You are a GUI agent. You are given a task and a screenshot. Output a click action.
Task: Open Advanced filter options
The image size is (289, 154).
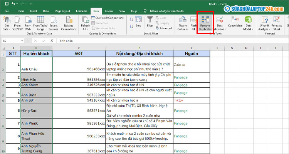[x=164, y=28]
